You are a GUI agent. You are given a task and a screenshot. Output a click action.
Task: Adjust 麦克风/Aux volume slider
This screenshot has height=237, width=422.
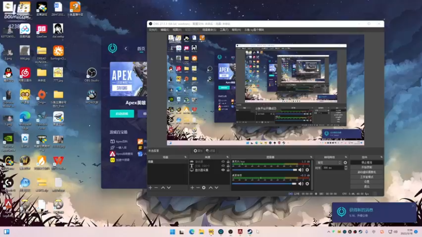(265, 170)
